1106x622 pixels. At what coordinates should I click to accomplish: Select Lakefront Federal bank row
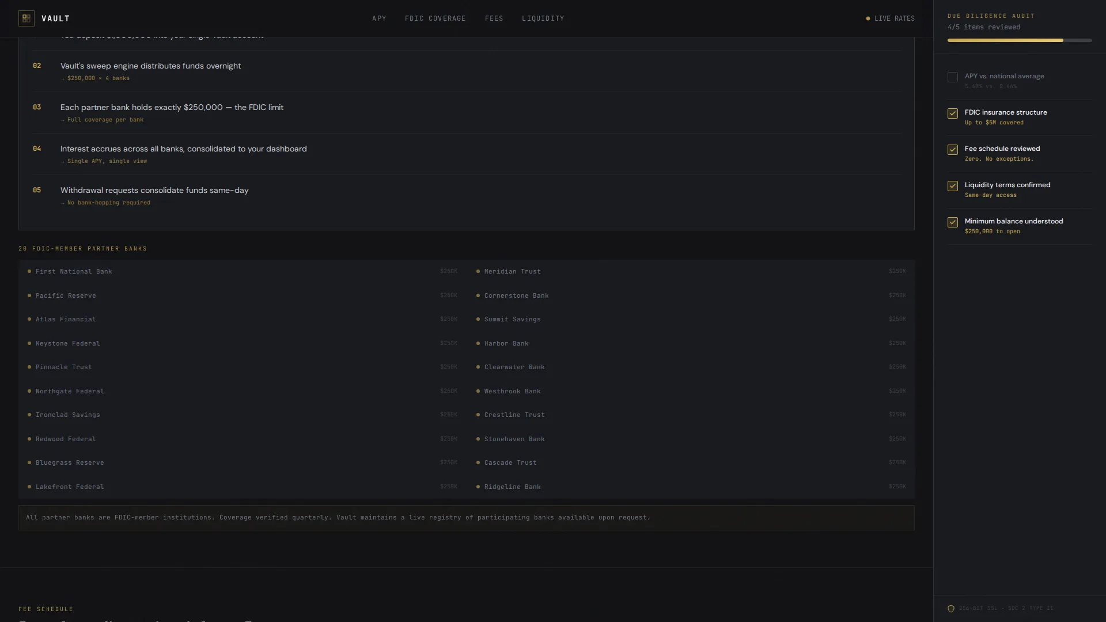click(x=243, y=487)
